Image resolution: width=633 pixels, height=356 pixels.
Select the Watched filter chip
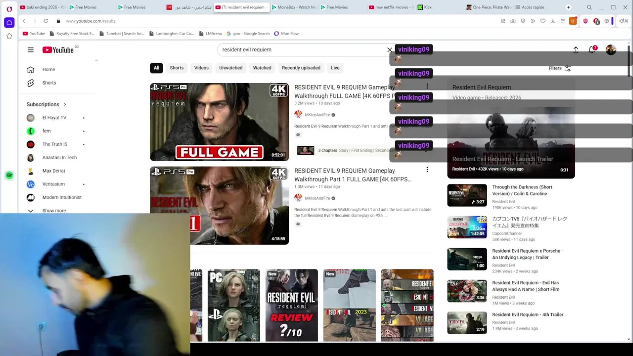[x=262, y=68]
